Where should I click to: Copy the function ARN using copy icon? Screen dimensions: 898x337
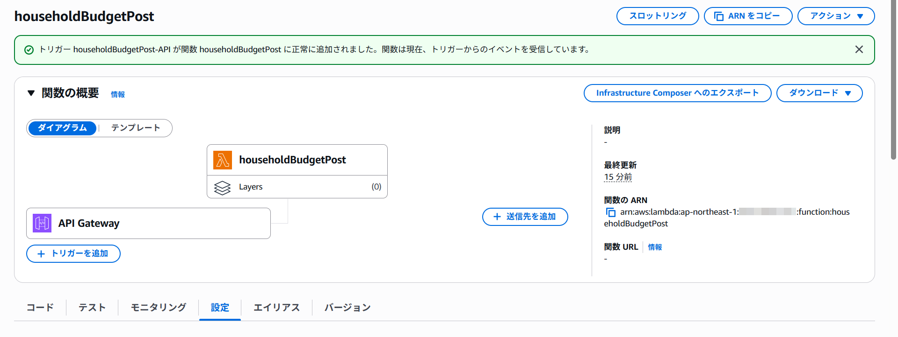pyautogui.click(x=611, y=212)
